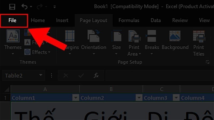
Task: Click the Orientation icon
Action: (x=93, y=36)
